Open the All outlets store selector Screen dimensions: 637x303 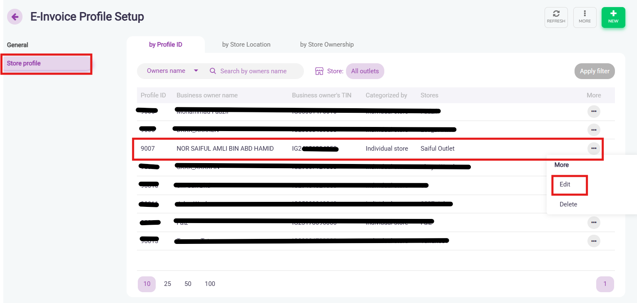tap(365, 71)
